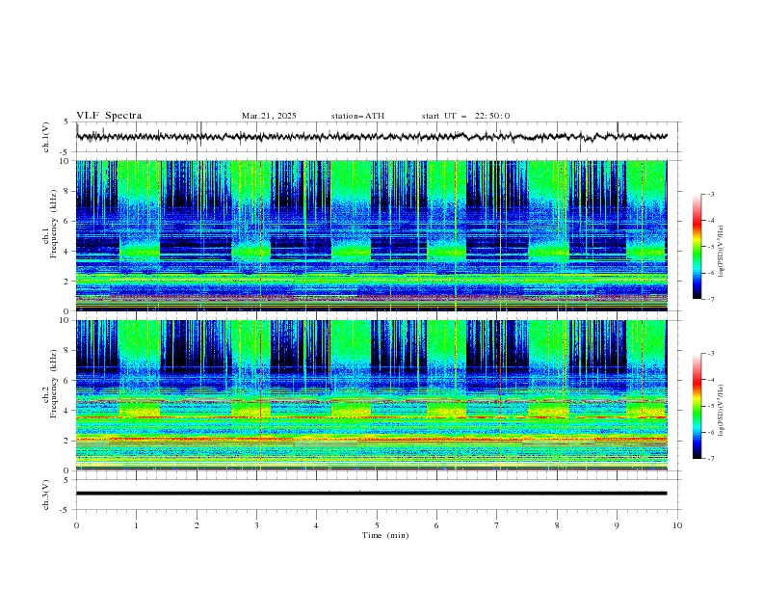This screenshot has height=590, width=763.
Task: Click the "-5" volt tick of ch.3(V) axis
Action: pos(66,510)
